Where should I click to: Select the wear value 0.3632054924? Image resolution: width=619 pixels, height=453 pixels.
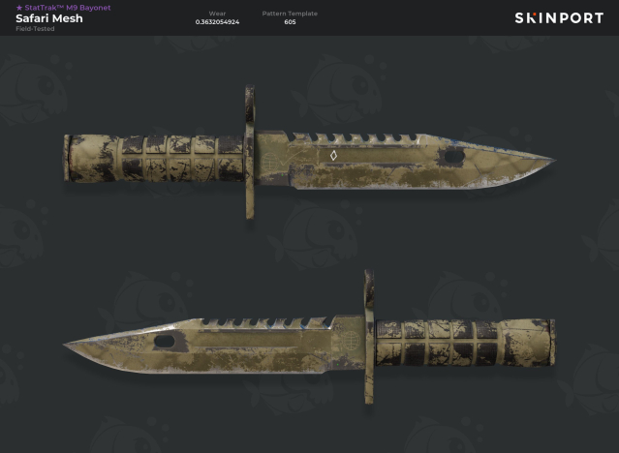click(x=217, y=22)
